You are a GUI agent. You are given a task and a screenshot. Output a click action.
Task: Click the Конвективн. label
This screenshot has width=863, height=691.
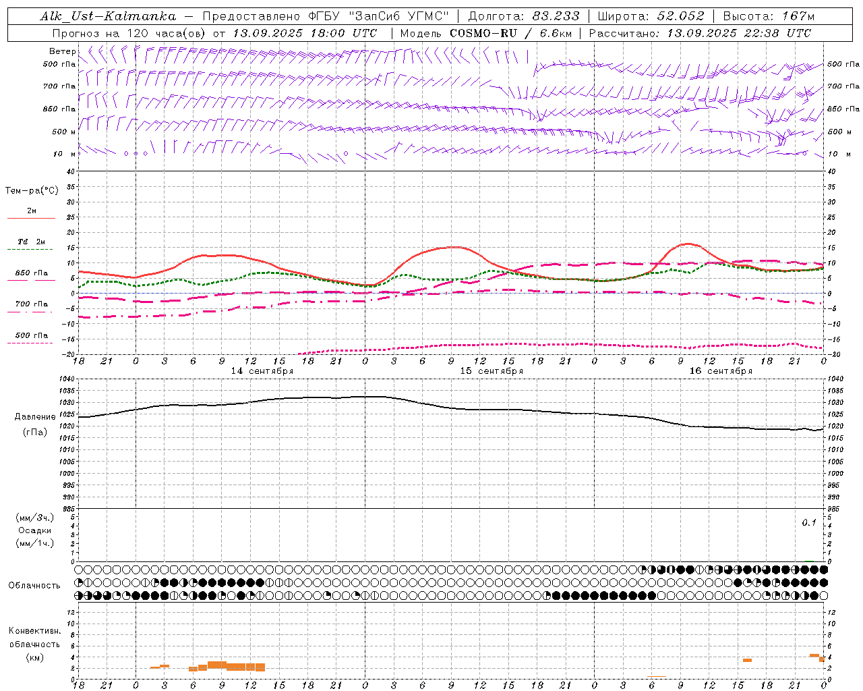coord(34,631)
